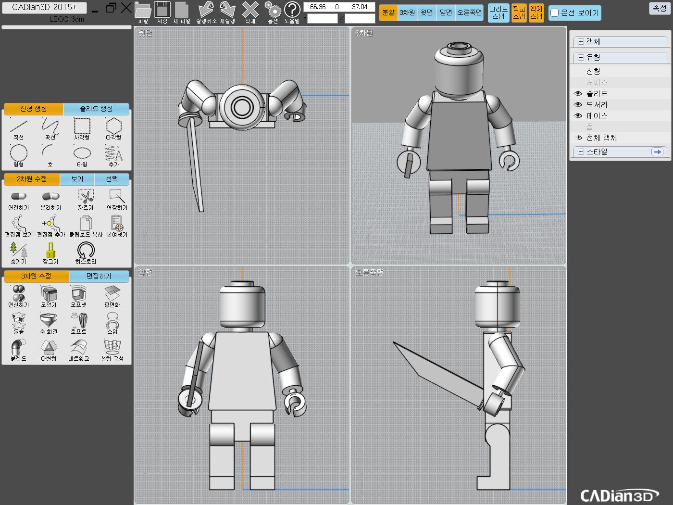Toggle 직교 스냅 ortho snap

[519, 13]
